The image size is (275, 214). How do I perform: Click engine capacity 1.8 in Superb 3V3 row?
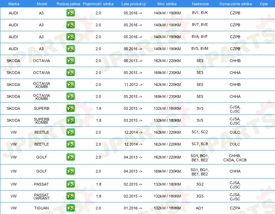pyautogui.click(x=98, y=108)
